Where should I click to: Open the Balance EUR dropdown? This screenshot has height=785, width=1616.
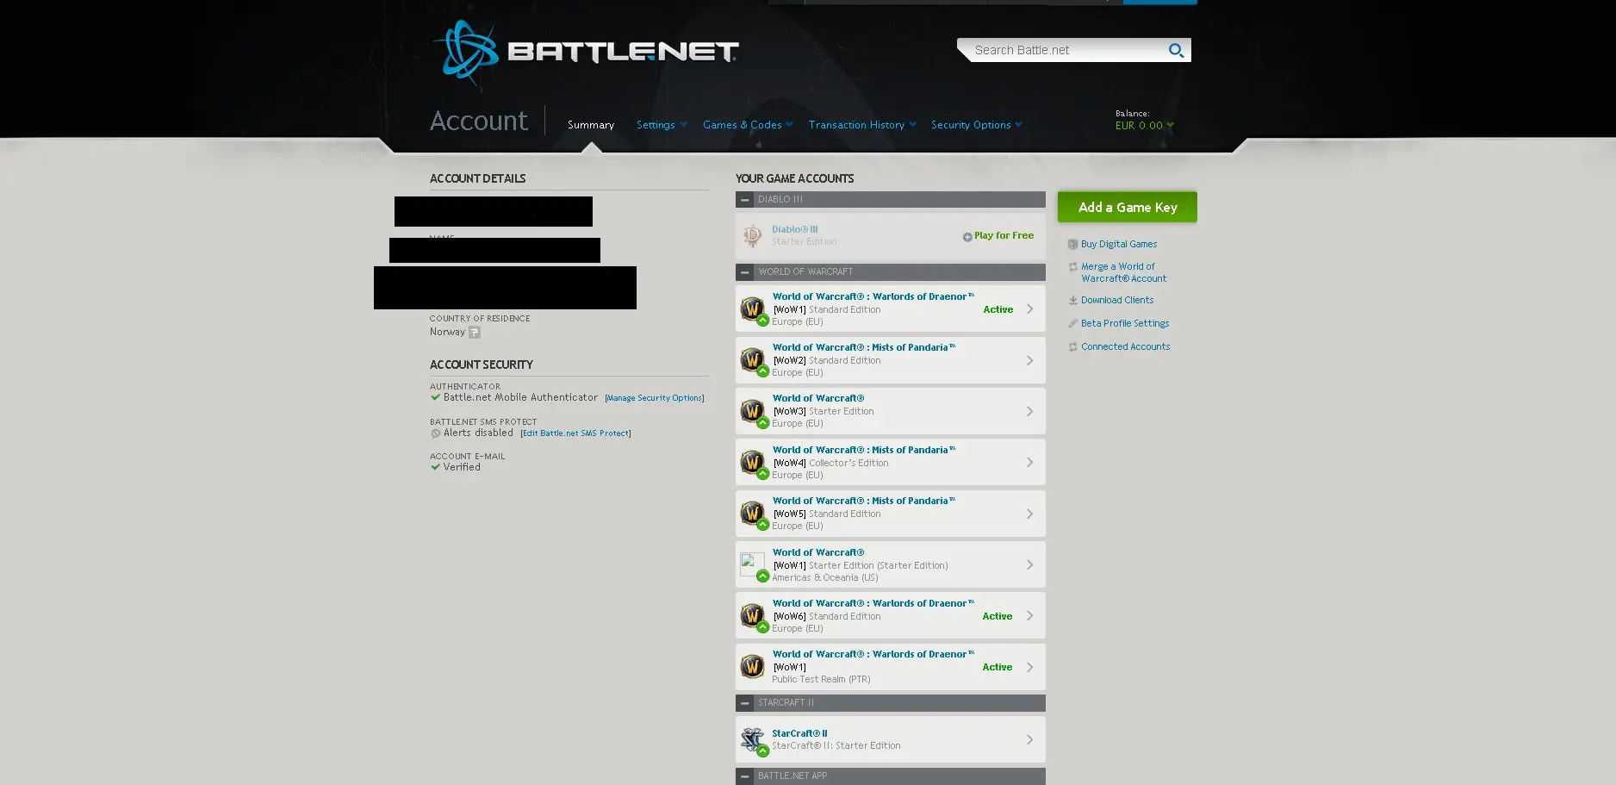[1144, 126]
